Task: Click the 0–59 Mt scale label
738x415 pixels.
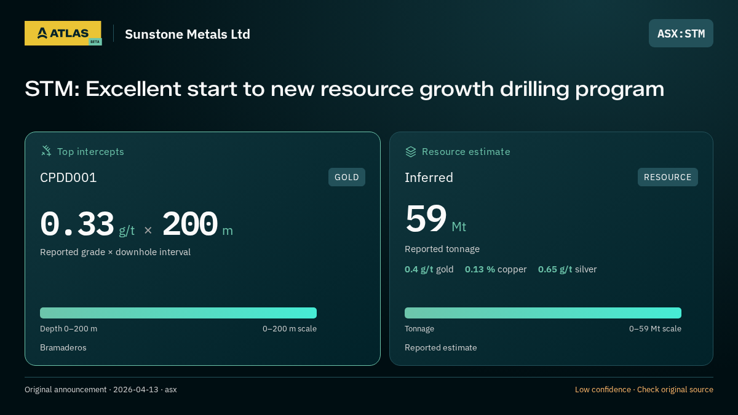Action: (x=655, y=328)
